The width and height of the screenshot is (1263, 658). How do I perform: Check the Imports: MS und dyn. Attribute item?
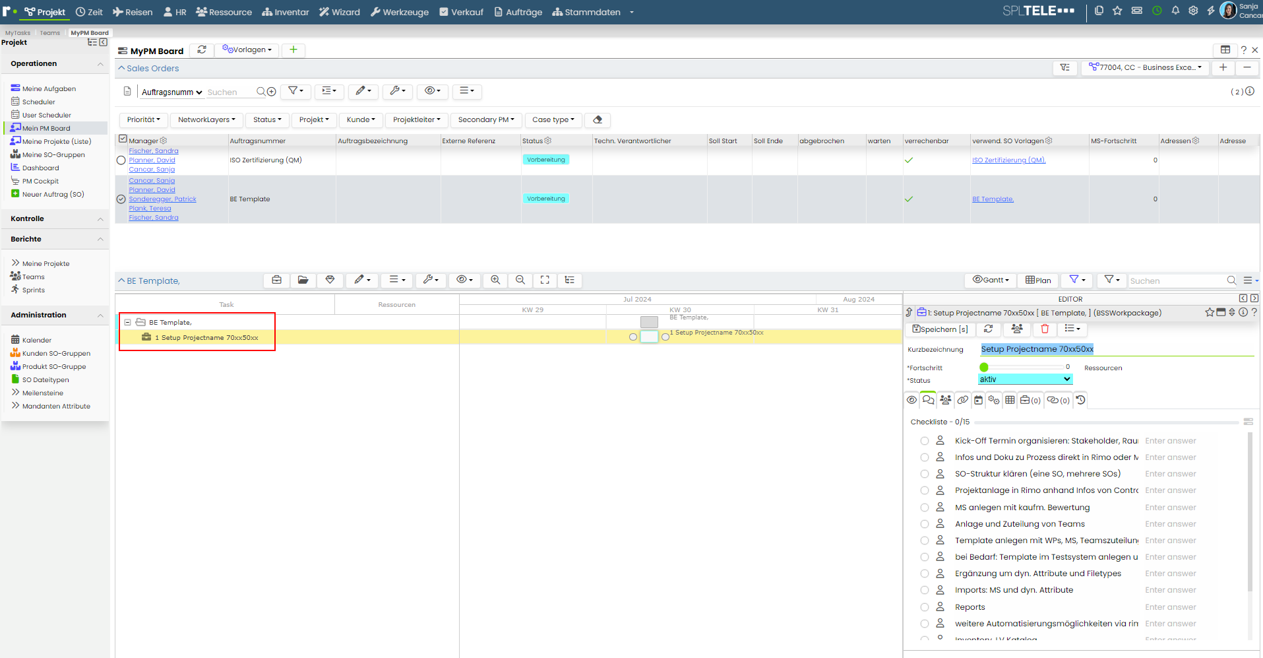click(925, 590)
